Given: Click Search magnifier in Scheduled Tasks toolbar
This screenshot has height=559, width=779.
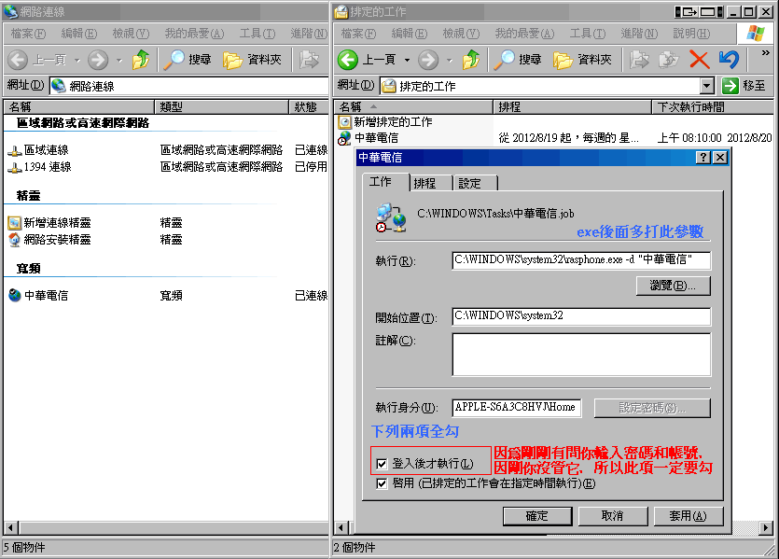Looking at the screenshot, I should point(504,60).
